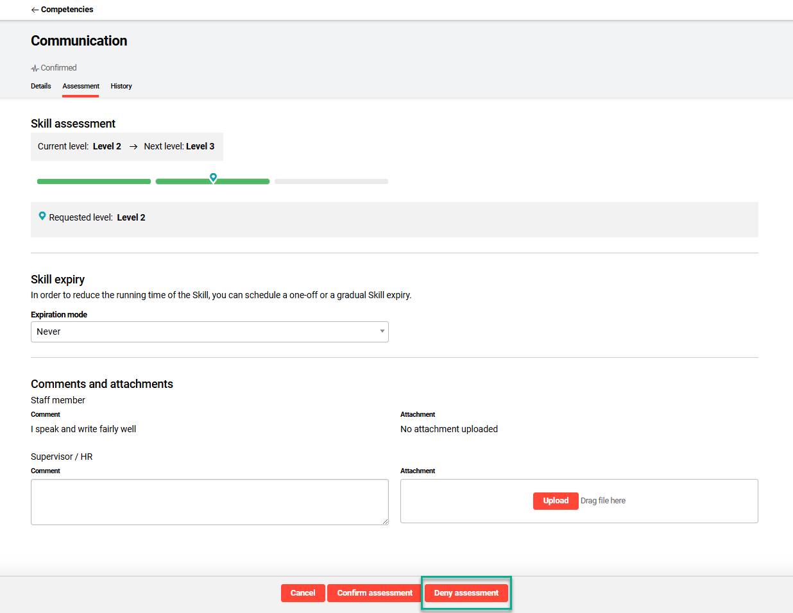
Task: Click the pin icon next to Requested level
Action: point(42,216)
